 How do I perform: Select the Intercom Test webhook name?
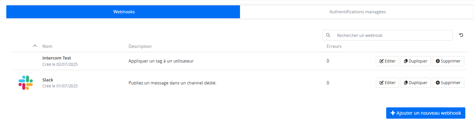point(57,58)
